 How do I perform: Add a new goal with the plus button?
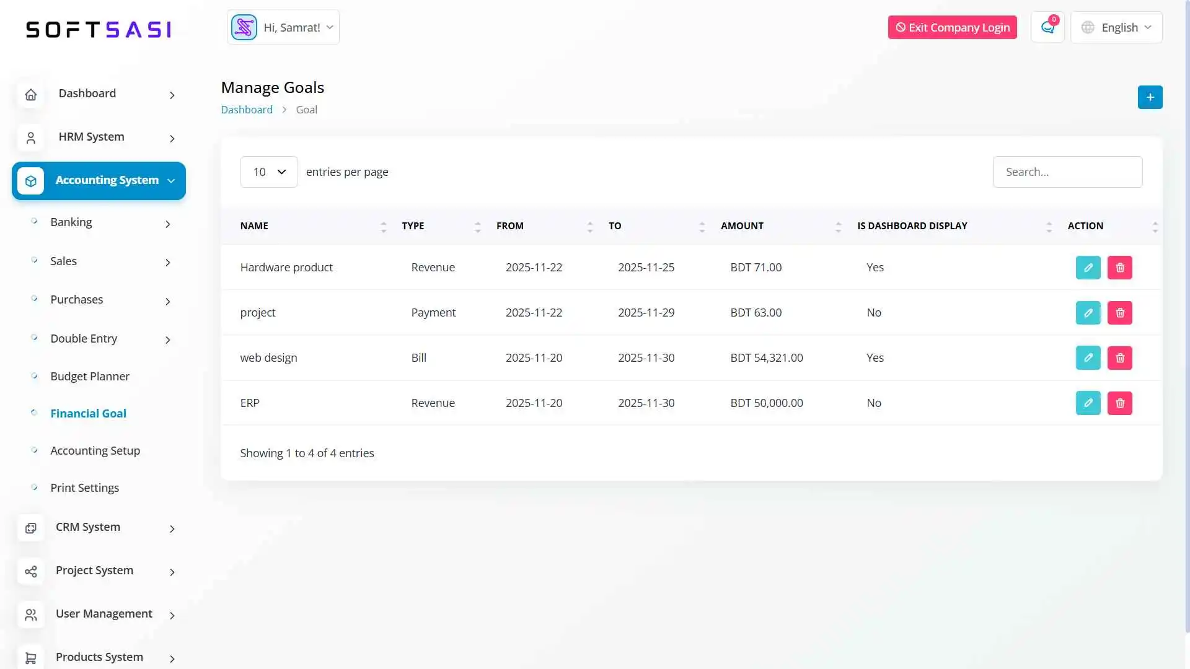pyautogui.click(x=1150, y=97)
